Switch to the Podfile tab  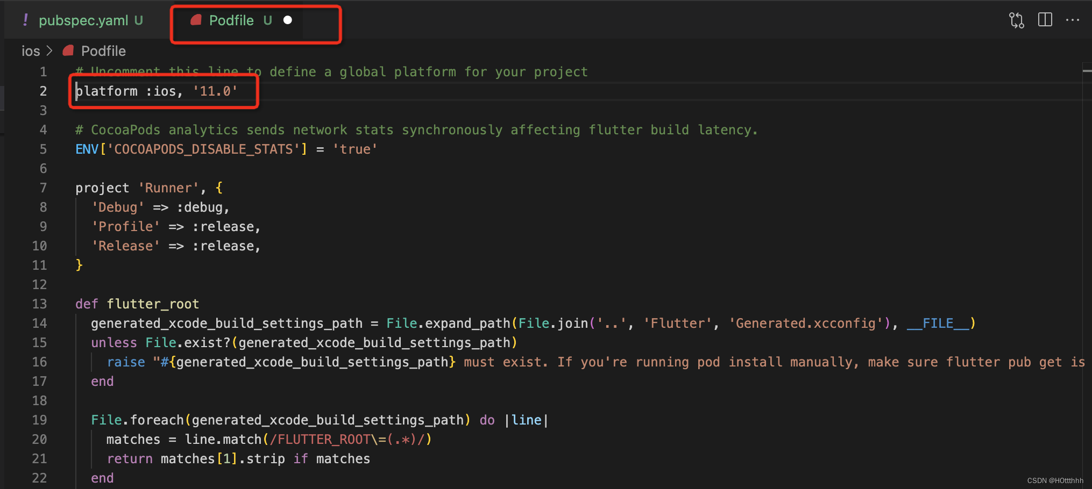[x=232, y=20]
